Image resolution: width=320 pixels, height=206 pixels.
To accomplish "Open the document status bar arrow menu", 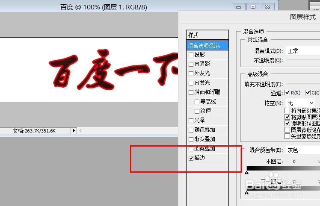I will (x=74, y=130).
